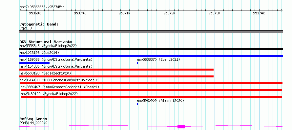Click the tiny nsv5638370 Ebert2021 marker

tap(137, 63)
